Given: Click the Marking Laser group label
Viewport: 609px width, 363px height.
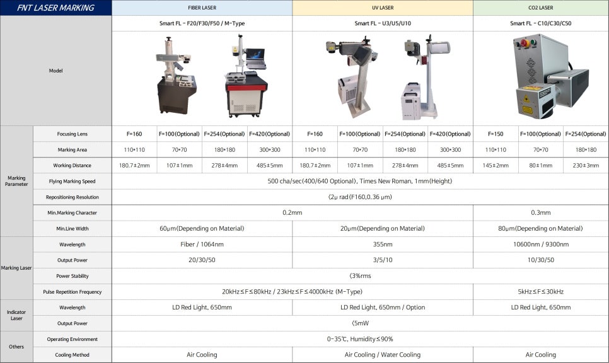Looking at the screenshot, I should click(x=16, y=268).
